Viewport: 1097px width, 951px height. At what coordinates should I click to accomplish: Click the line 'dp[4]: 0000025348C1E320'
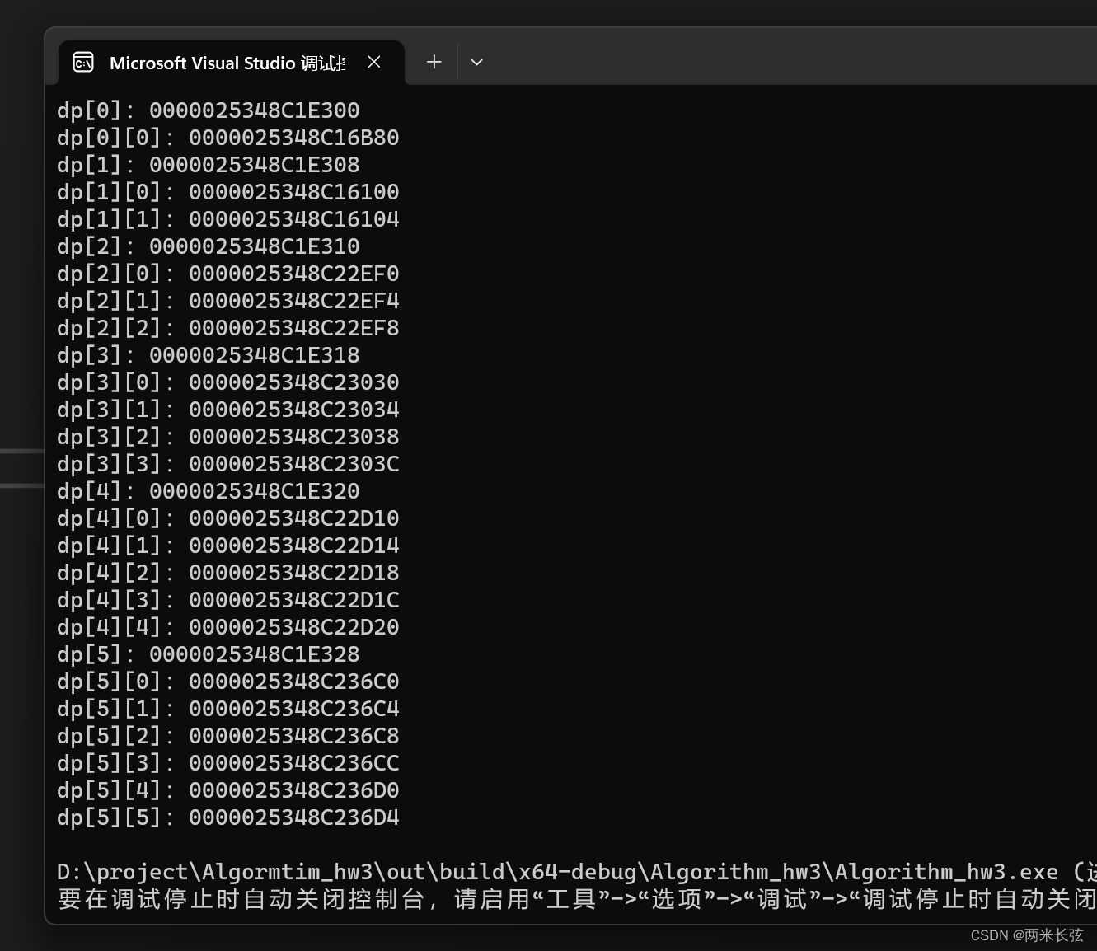[209, 491]
